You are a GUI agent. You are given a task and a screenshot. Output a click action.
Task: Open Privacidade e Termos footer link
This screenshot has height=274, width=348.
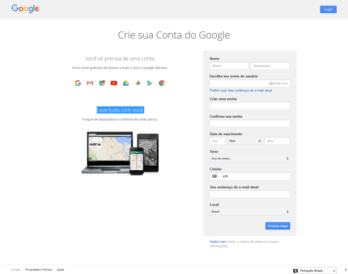pyautogui.click(x=38, y=270)
